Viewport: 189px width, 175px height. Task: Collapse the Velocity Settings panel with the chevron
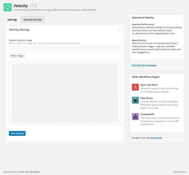(119, 30)
